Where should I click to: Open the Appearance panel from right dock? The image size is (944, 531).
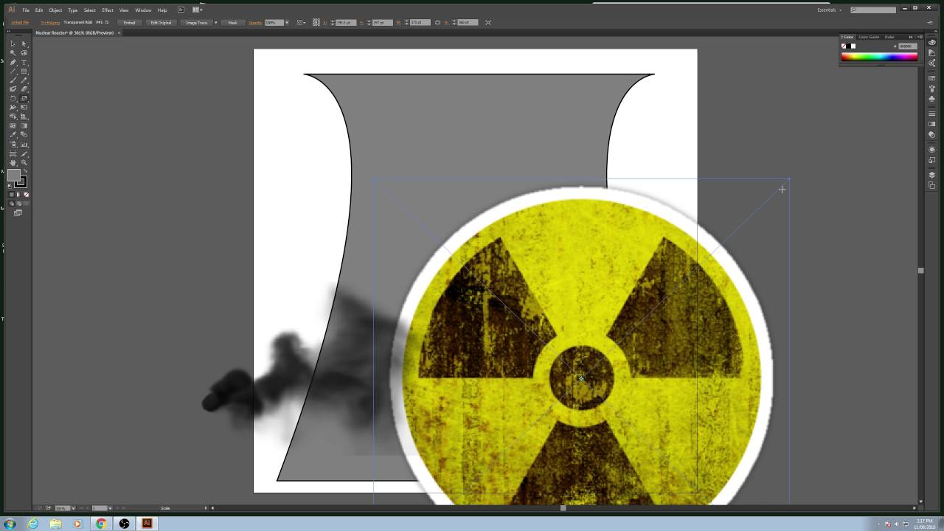tap(932, 150)
